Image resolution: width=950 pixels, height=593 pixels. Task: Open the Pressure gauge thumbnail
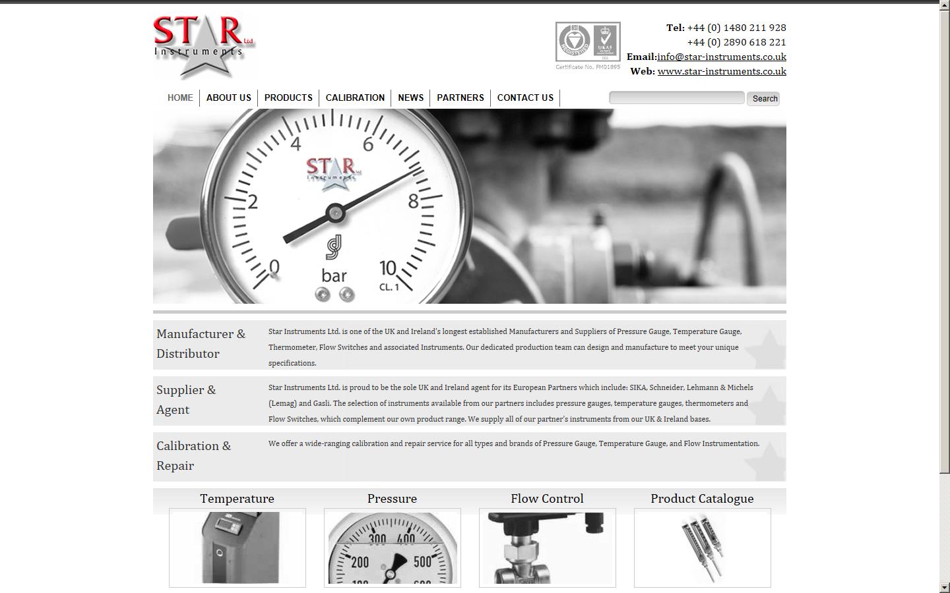(393, 548)
